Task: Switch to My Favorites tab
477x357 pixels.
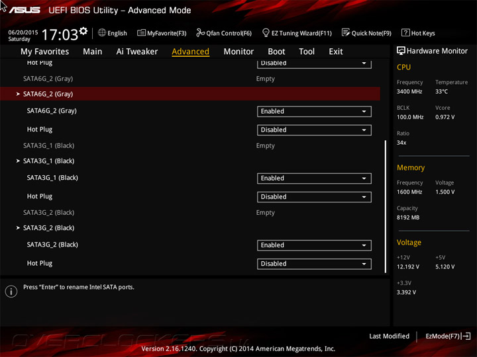Action: click(x=45, y=52)
